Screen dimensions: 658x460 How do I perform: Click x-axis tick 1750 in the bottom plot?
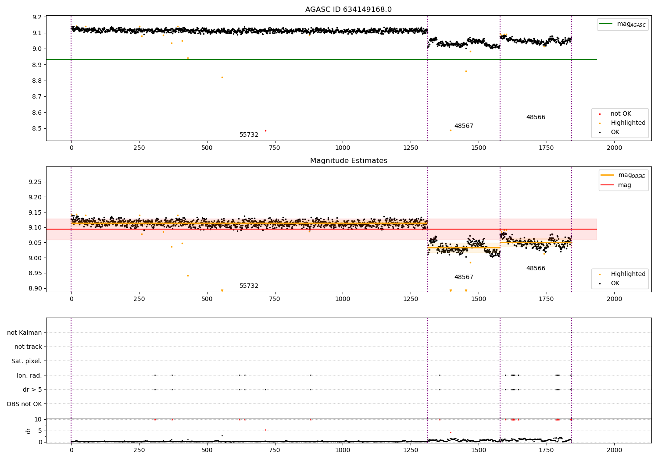tap(546, 450)
